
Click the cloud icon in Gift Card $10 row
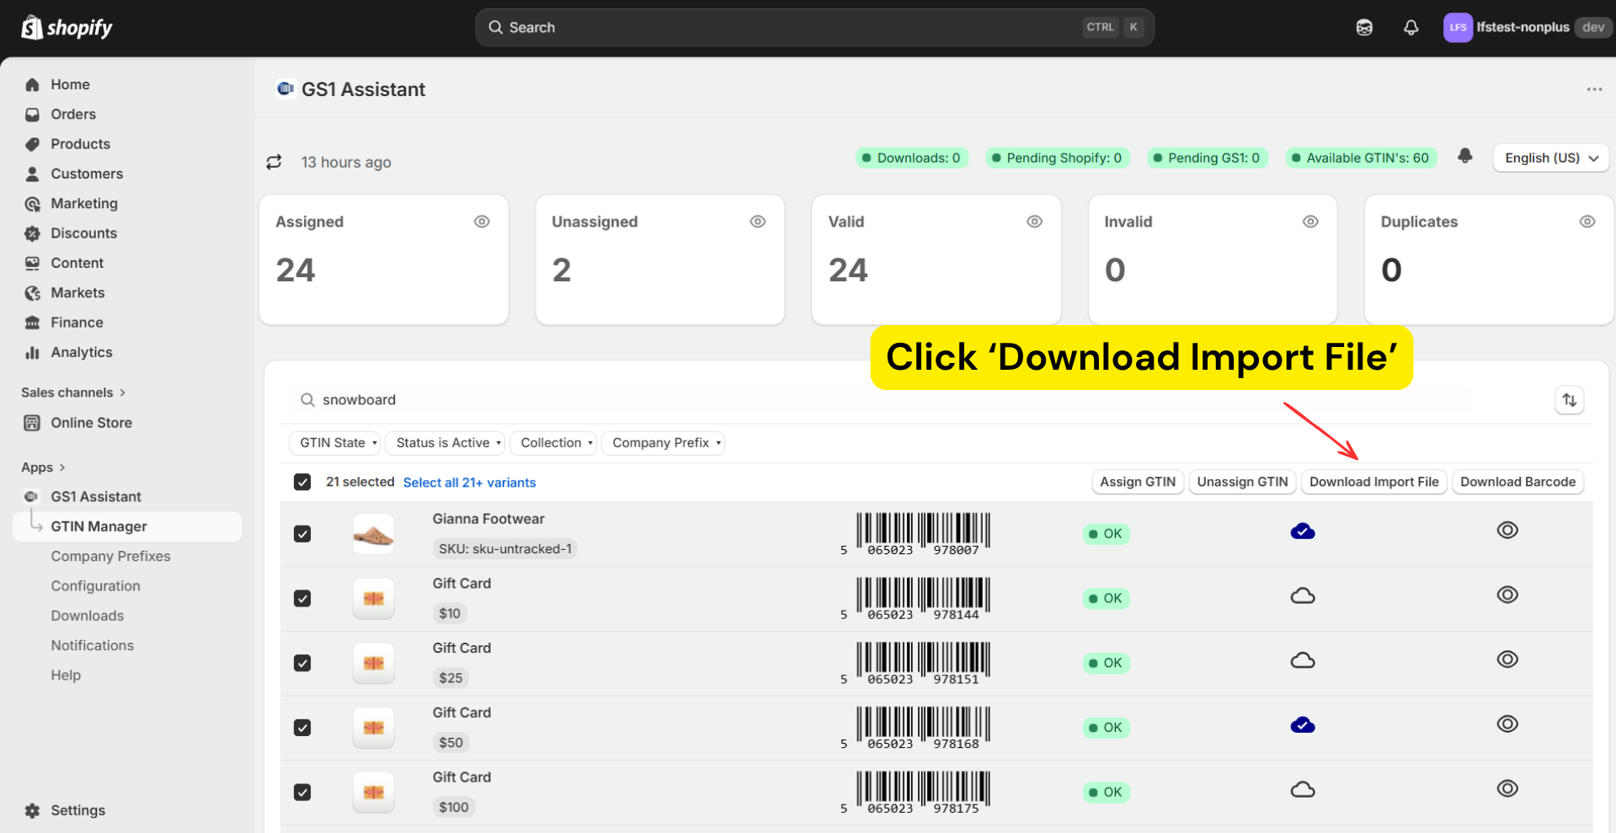click(1303, 596)
